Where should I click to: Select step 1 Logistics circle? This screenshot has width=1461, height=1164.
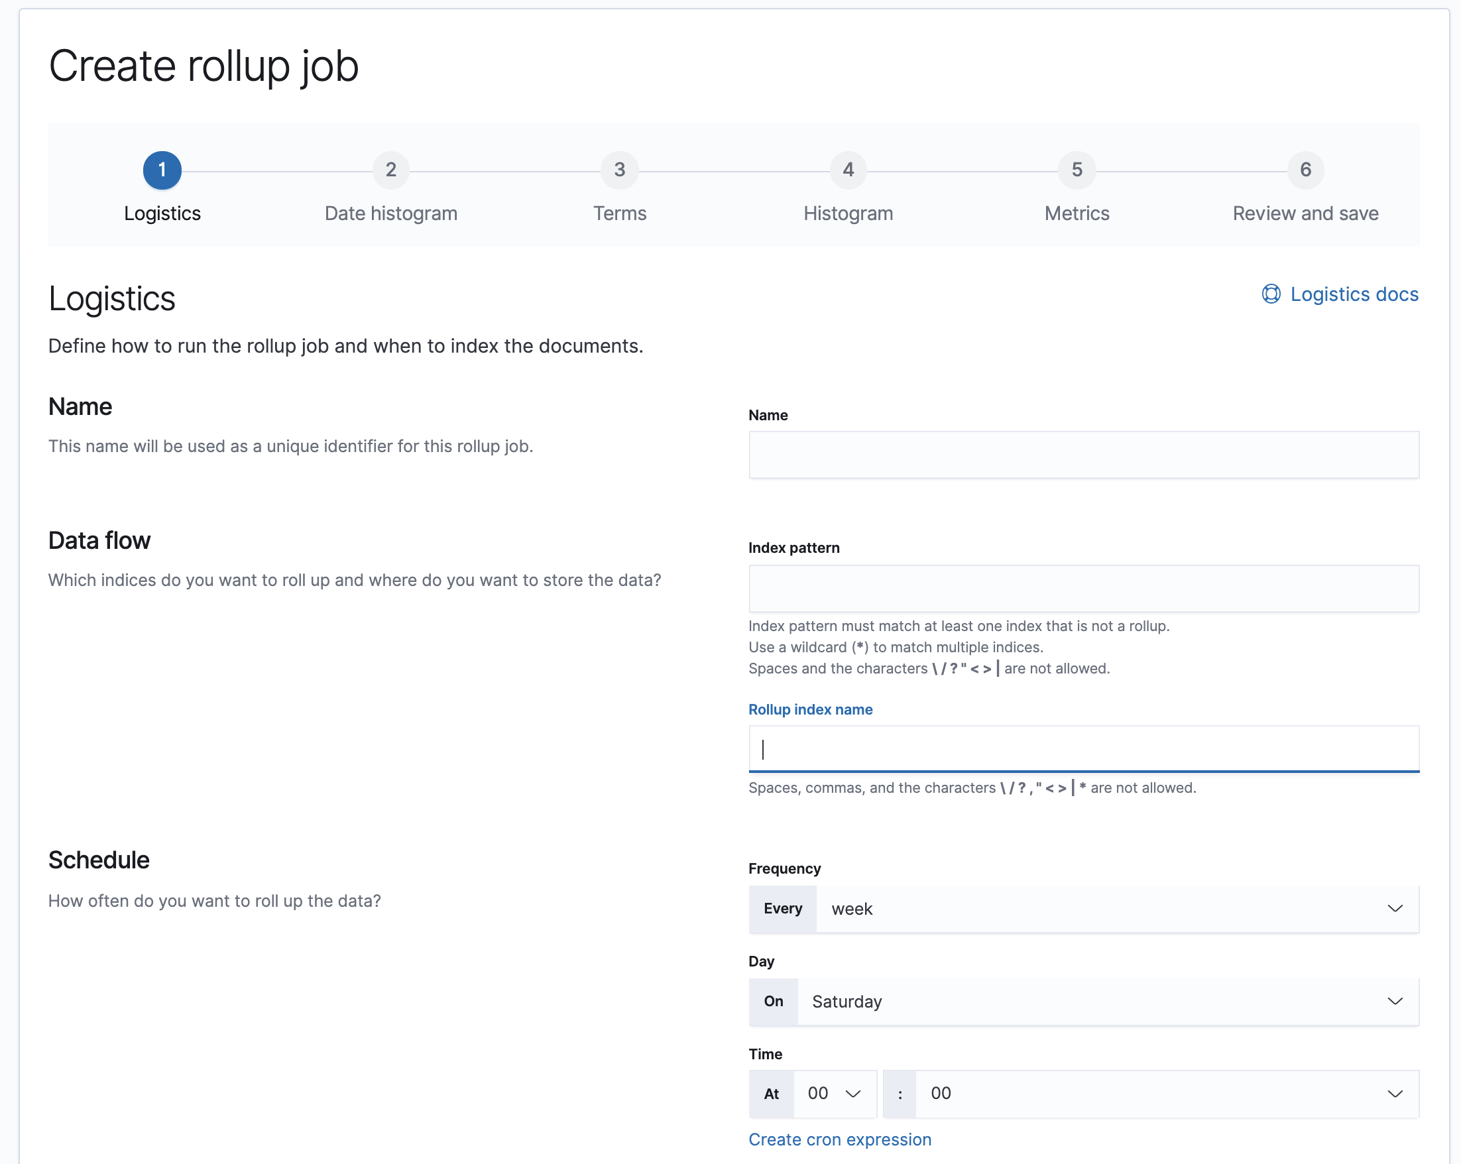click(x=162, y=170)
